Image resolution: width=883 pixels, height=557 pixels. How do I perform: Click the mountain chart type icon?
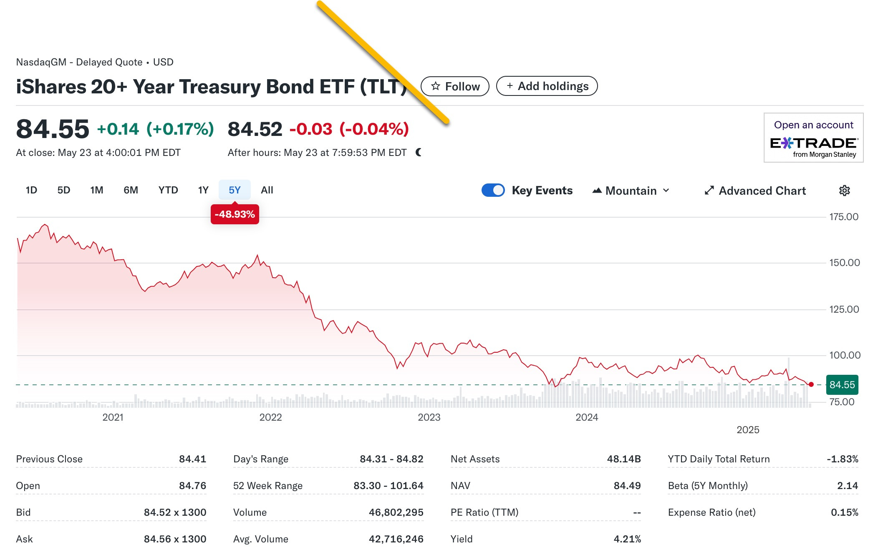pyautogui.click(x=597, y=191)
